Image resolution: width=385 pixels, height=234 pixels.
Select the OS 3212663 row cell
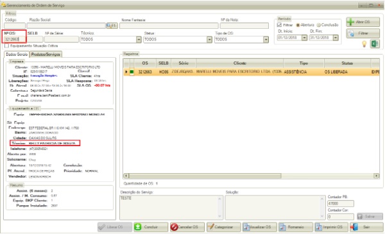tap(145, 72)
